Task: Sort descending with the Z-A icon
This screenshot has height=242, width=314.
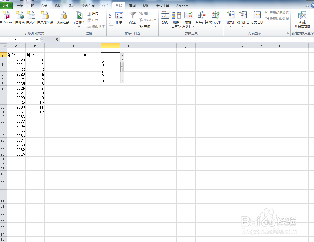Action: (111, 24)
